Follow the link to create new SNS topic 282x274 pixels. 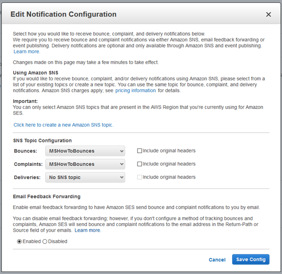point(64,125)
